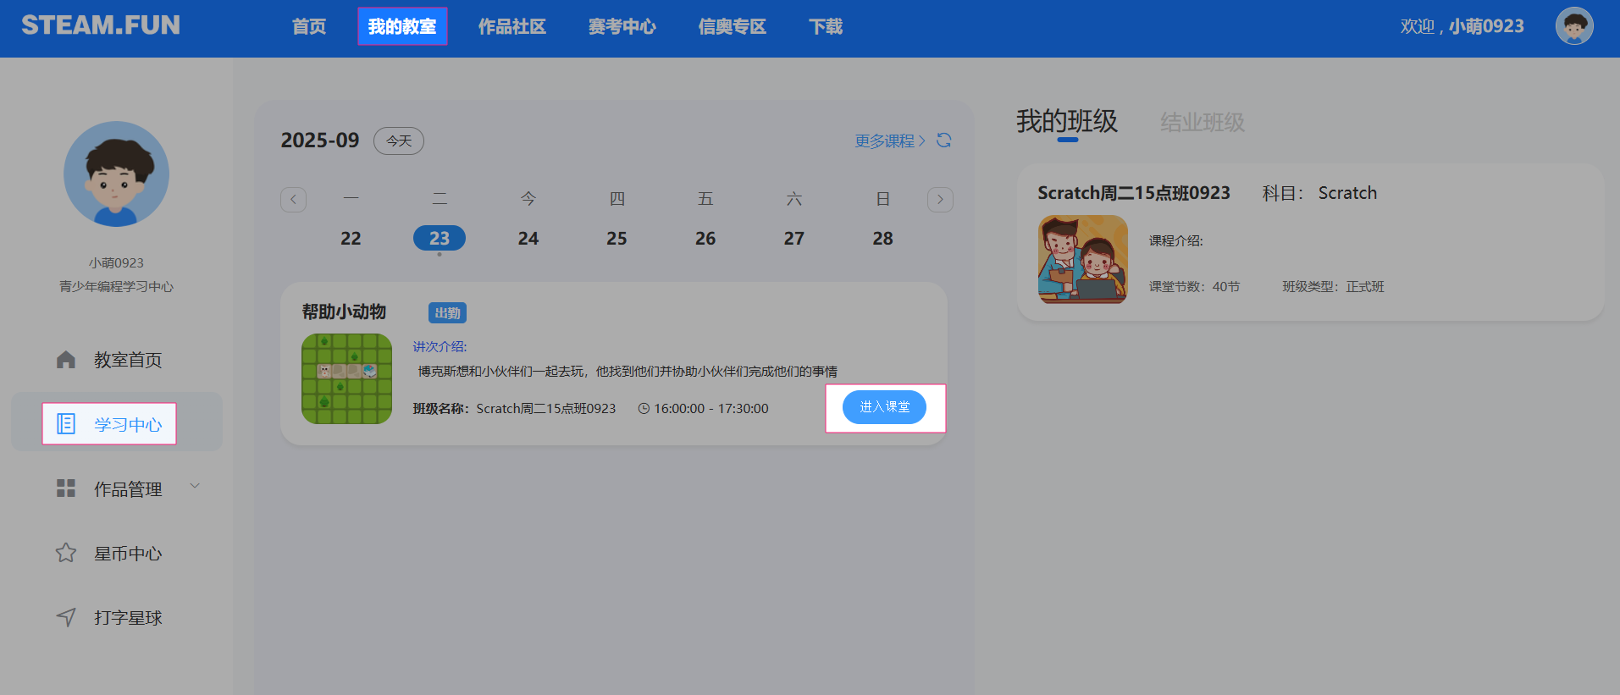Click the 小萌0923 name under sidebar avatar
This screenshot has width=1620, height=695.
click(x=117, y=263)
